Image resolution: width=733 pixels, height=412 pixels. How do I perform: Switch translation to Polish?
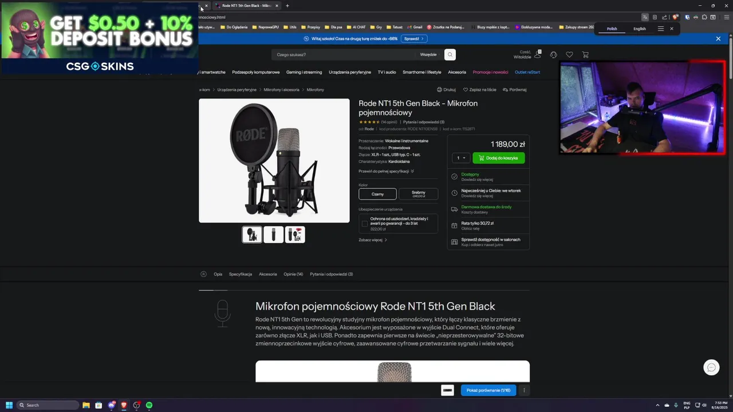(x=612, y=29)
